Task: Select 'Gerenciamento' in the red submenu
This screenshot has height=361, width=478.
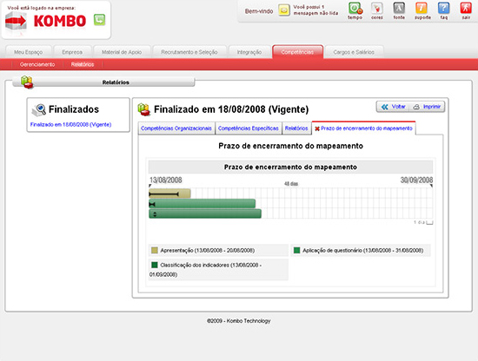Action: 37,64
